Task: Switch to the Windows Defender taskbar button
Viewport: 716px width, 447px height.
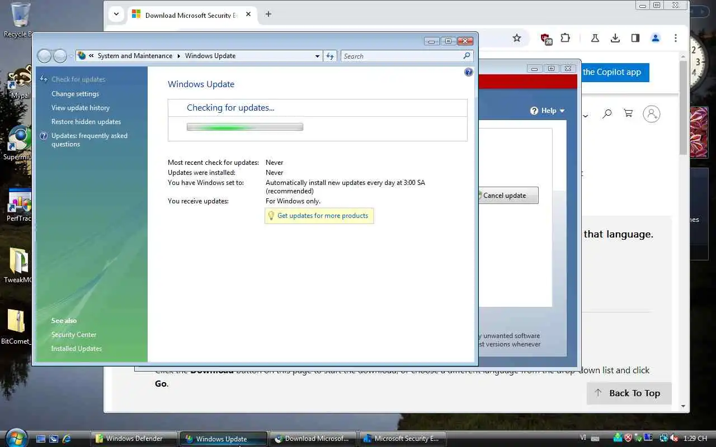Action: (134, 439)
